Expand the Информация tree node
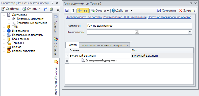Image resolution: width=199 pixels, height=96 pixels. click(x=4, y=31)
